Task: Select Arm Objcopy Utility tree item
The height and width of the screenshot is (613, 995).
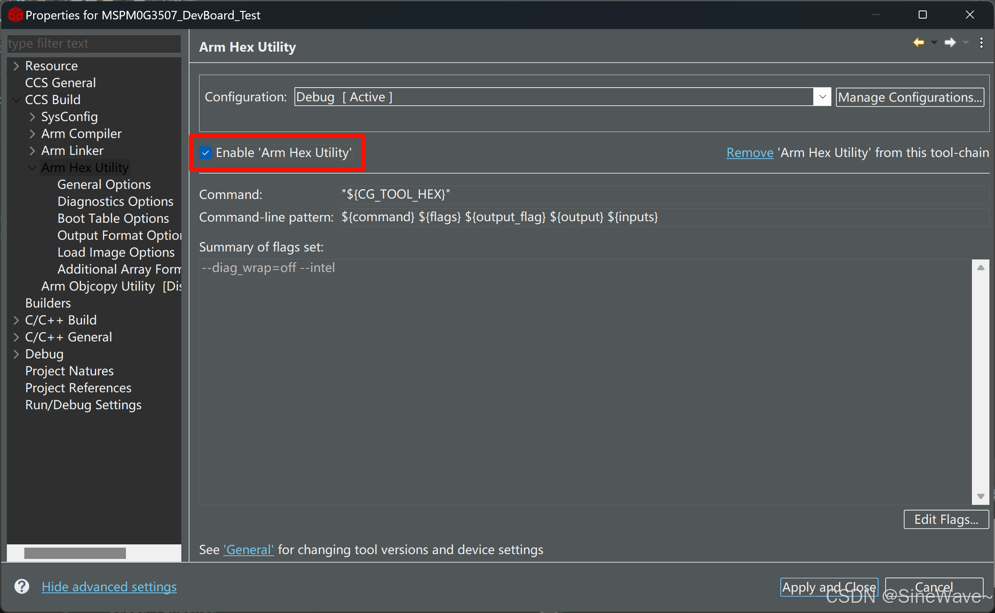Action: tap(111, 286)
